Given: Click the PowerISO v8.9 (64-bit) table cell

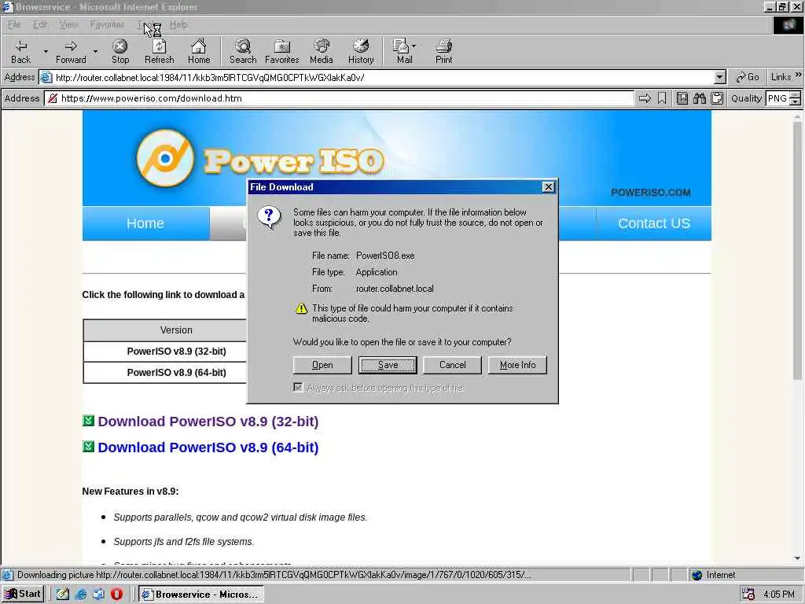Looking at the screenshot, I should (x=176, y=372).
